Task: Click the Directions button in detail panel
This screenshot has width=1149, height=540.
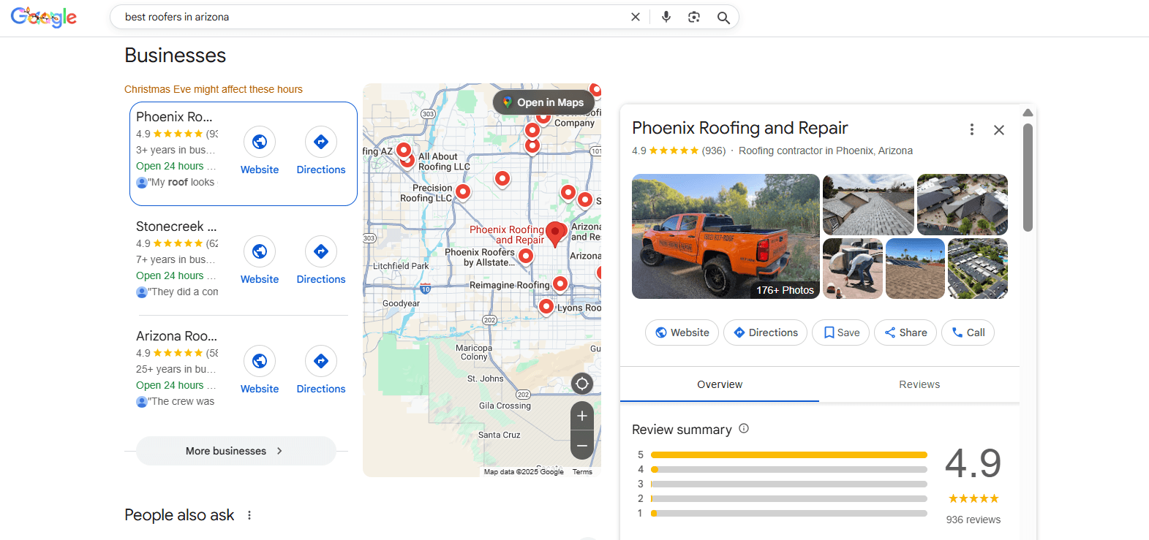Action: pos(765,332)
